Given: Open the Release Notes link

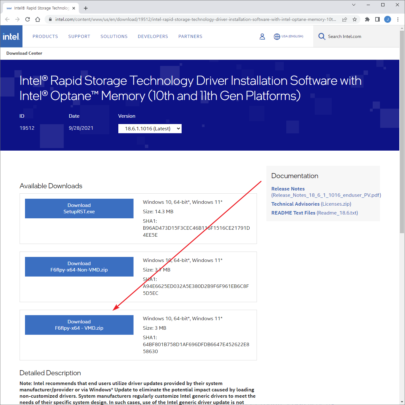Looking at the screenshot, I should pos(288,189).
